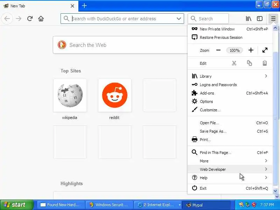Go to the home page icon

tap(41, 19)
